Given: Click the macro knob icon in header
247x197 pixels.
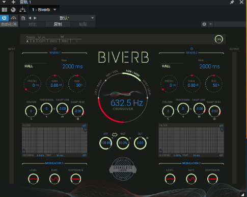Looking at the screenshot, I should pyautogui.click(x=13, y=10).
